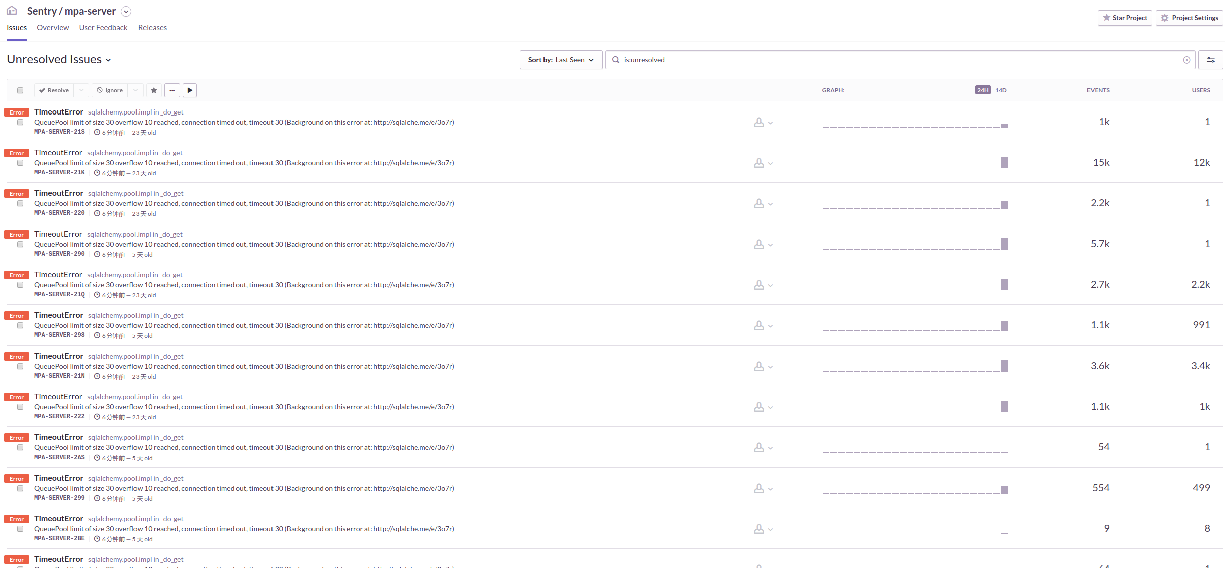Open the Resolve options dropdown arrow
This screenshot has height=568, width=1225.
(x=81, y=90)
